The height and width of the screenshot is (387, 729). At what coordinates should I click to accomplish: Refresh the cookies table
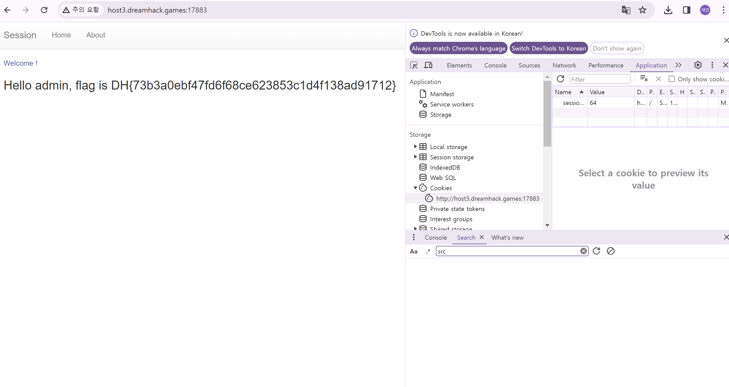[x=560, y=79]
